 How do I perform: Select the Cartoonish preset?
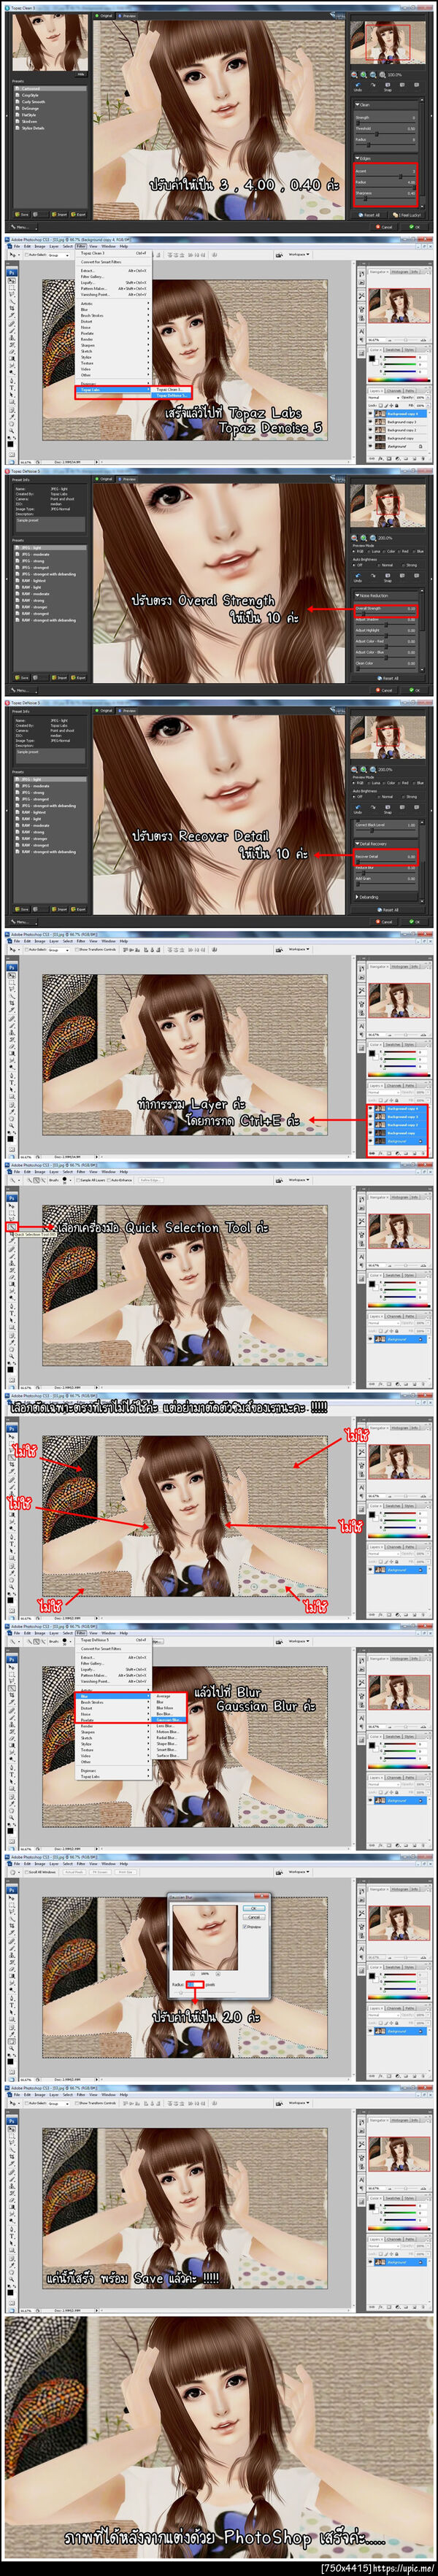pos(49,89)
